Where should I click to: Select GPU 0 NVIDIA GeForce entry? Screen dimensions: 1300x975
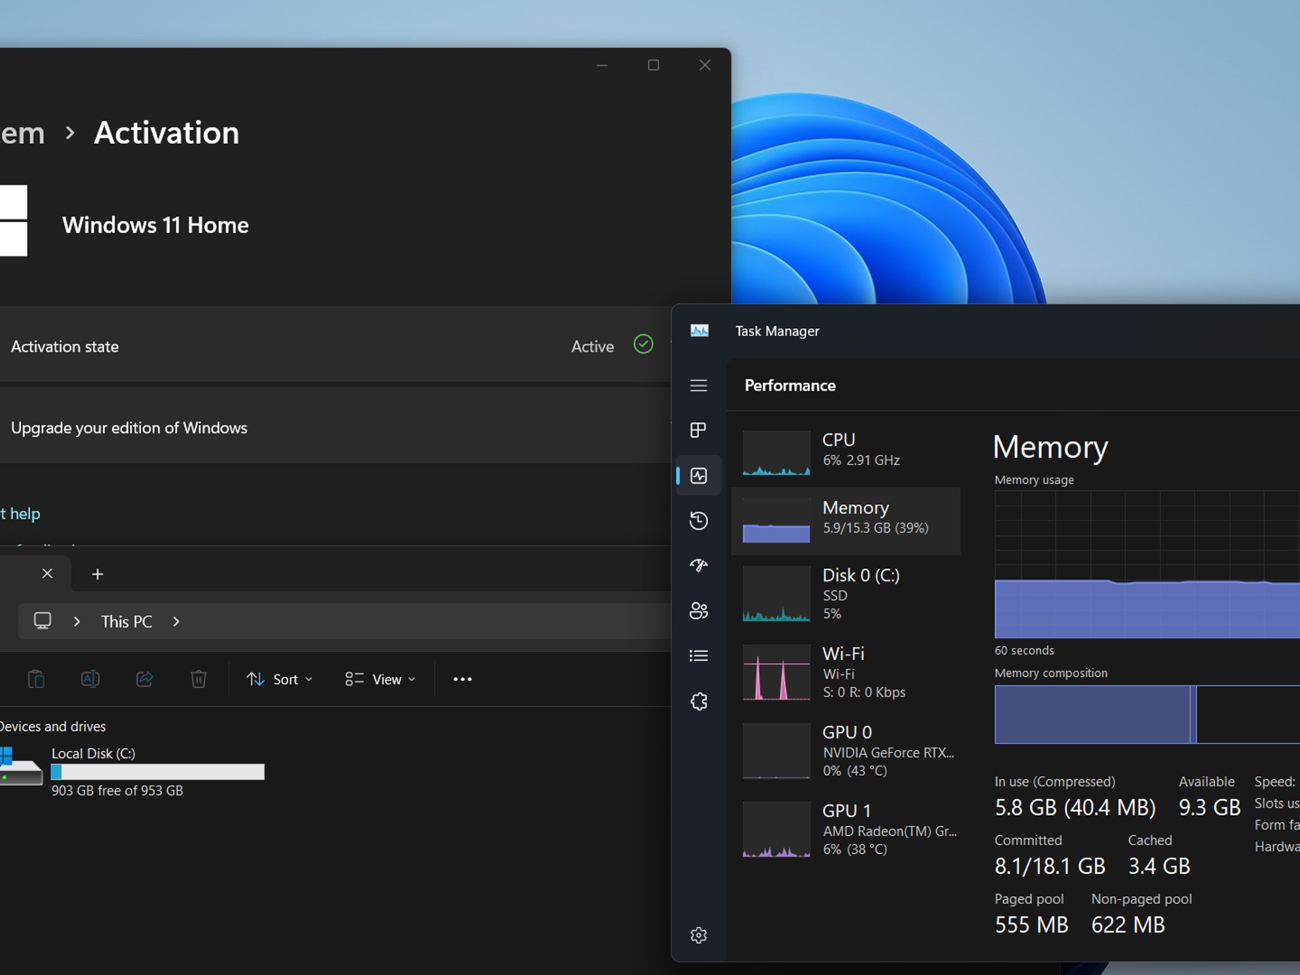click(846, 751)
